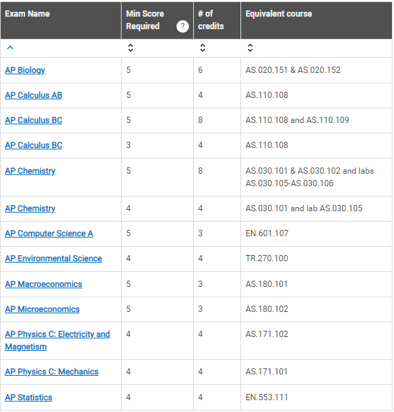Open the AP Biology link
394x412 pixels.
coord(25,70)
